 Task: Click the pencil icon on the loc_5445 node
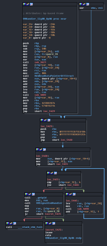70,194
